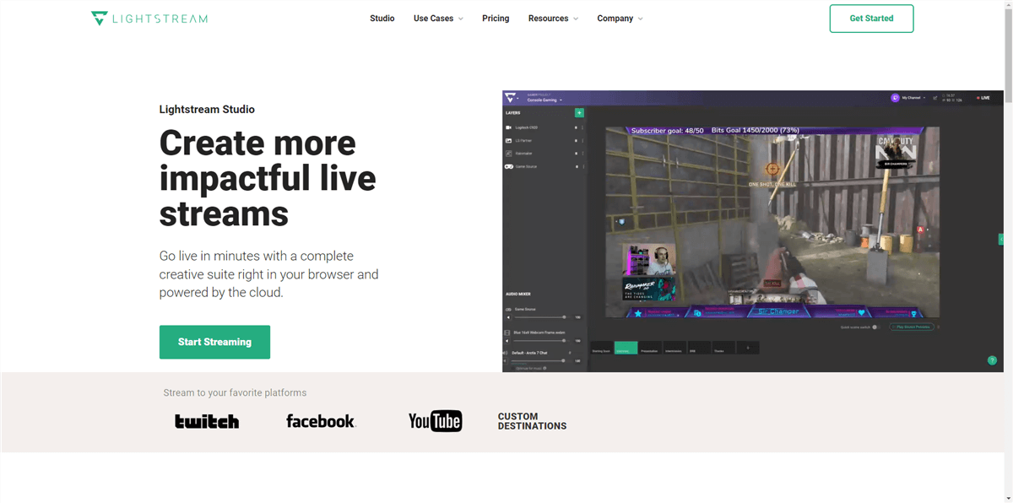Open the Studio page from navigation
Viewport: 1013px width, 503px height.
point(382,19)
